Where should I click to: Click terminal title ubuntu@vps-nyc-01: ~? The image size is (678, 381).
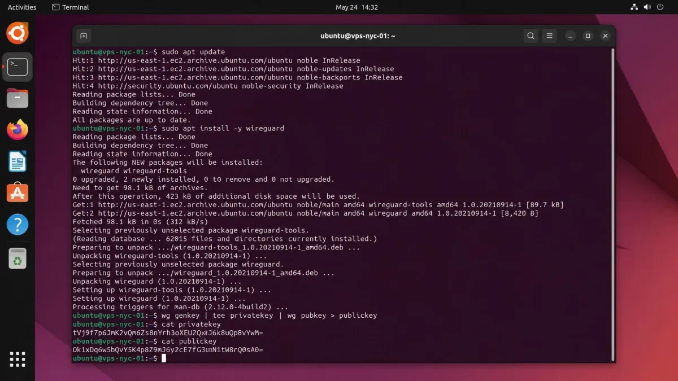click(358, 36)
